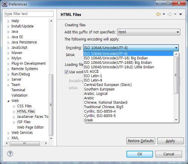Choose UTF-16 Big Endian encoding option
The image size is (188, 164).
tap(129, 58)
